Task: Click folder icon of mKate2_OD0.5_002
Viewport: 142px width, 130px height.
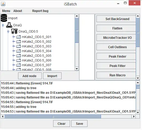Action: (x=19, y=42)
